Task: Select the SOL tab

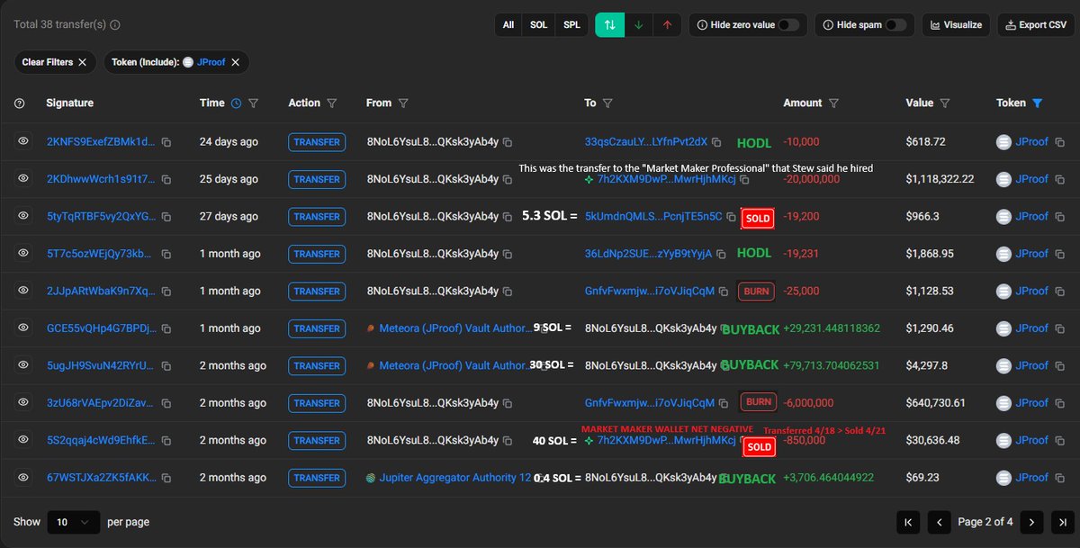Action: coord(538,25)
